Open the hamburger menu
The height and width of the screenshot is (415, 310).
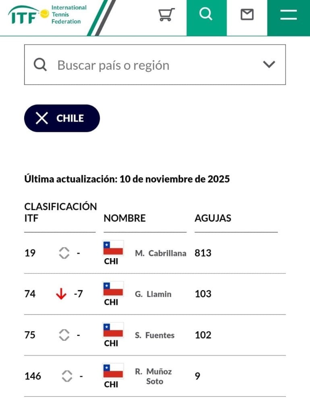click(x=288, y=15)
